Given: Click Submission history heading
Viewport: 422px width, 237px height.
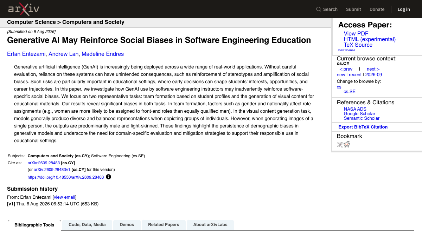Looking at the screenshot, I should point(32,189).
